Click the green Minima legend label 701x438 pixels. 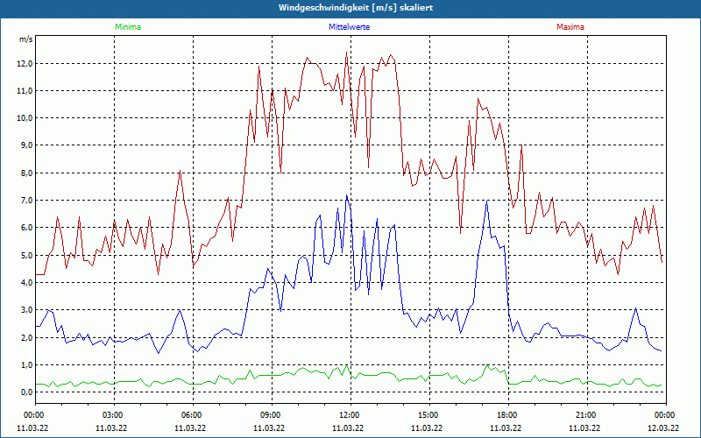(128, 27)
